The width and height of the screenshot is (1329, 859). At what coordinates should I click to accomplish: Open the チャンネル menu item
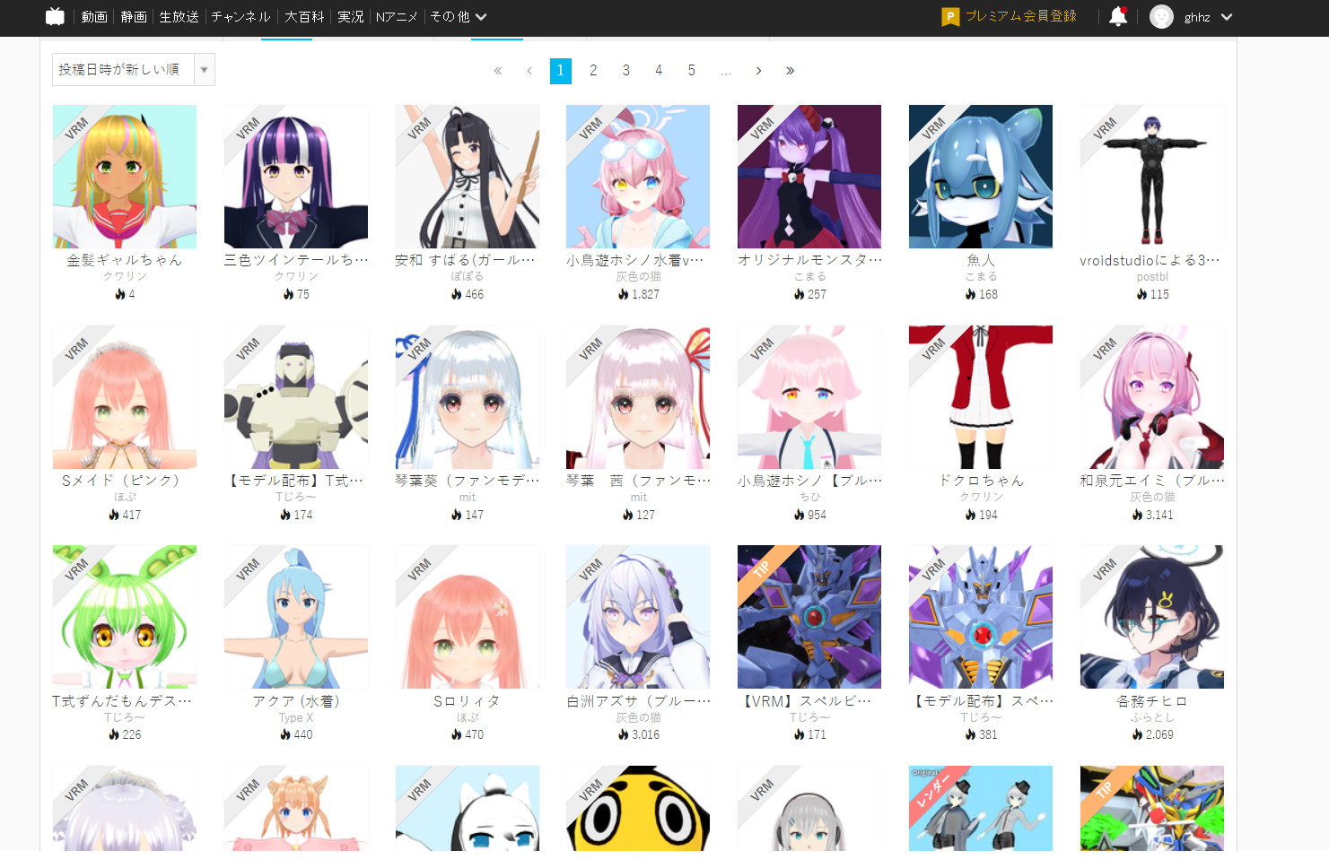[x=240, y=17]
